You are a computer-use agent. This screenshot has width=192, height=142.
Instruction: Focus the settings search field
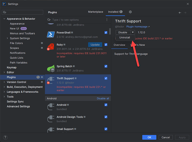(23, 12)
